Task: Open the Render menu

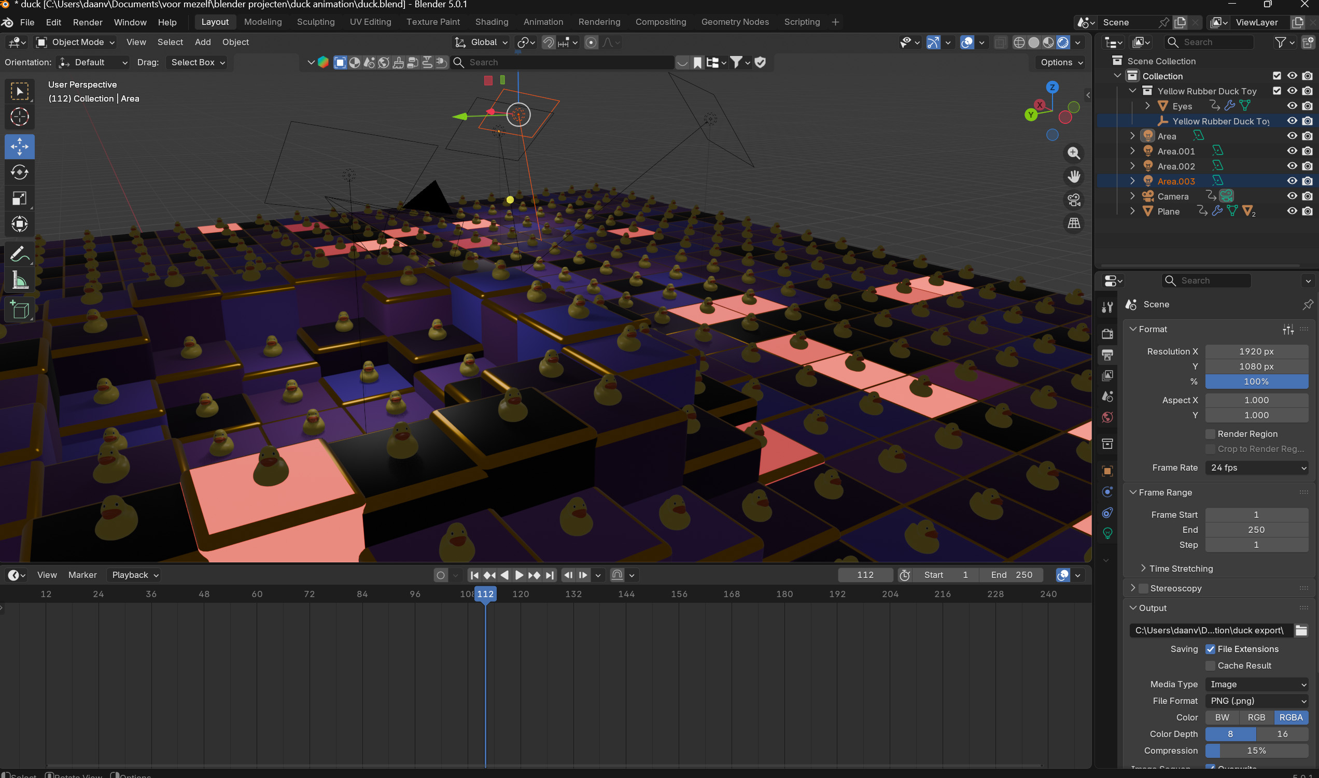Action: [x=88, y=22]
